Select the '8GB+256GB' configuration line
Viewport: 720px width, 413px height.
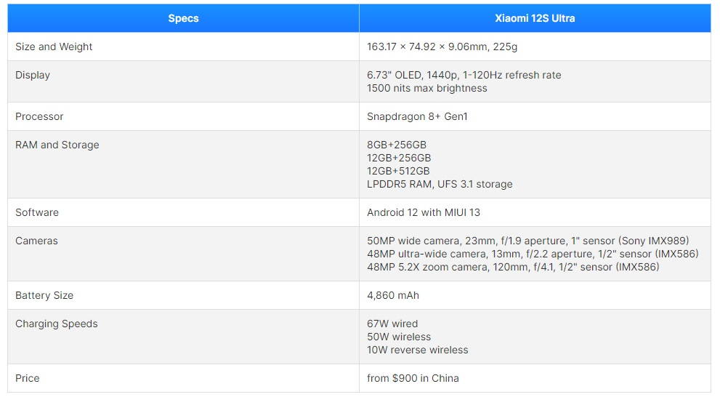point(396,145)
